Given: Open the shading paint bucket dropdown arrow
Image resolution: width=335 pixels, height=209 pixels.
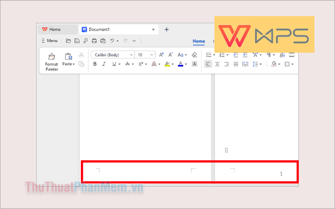Looking at the screenshot, I should click(x=279, y=64).
